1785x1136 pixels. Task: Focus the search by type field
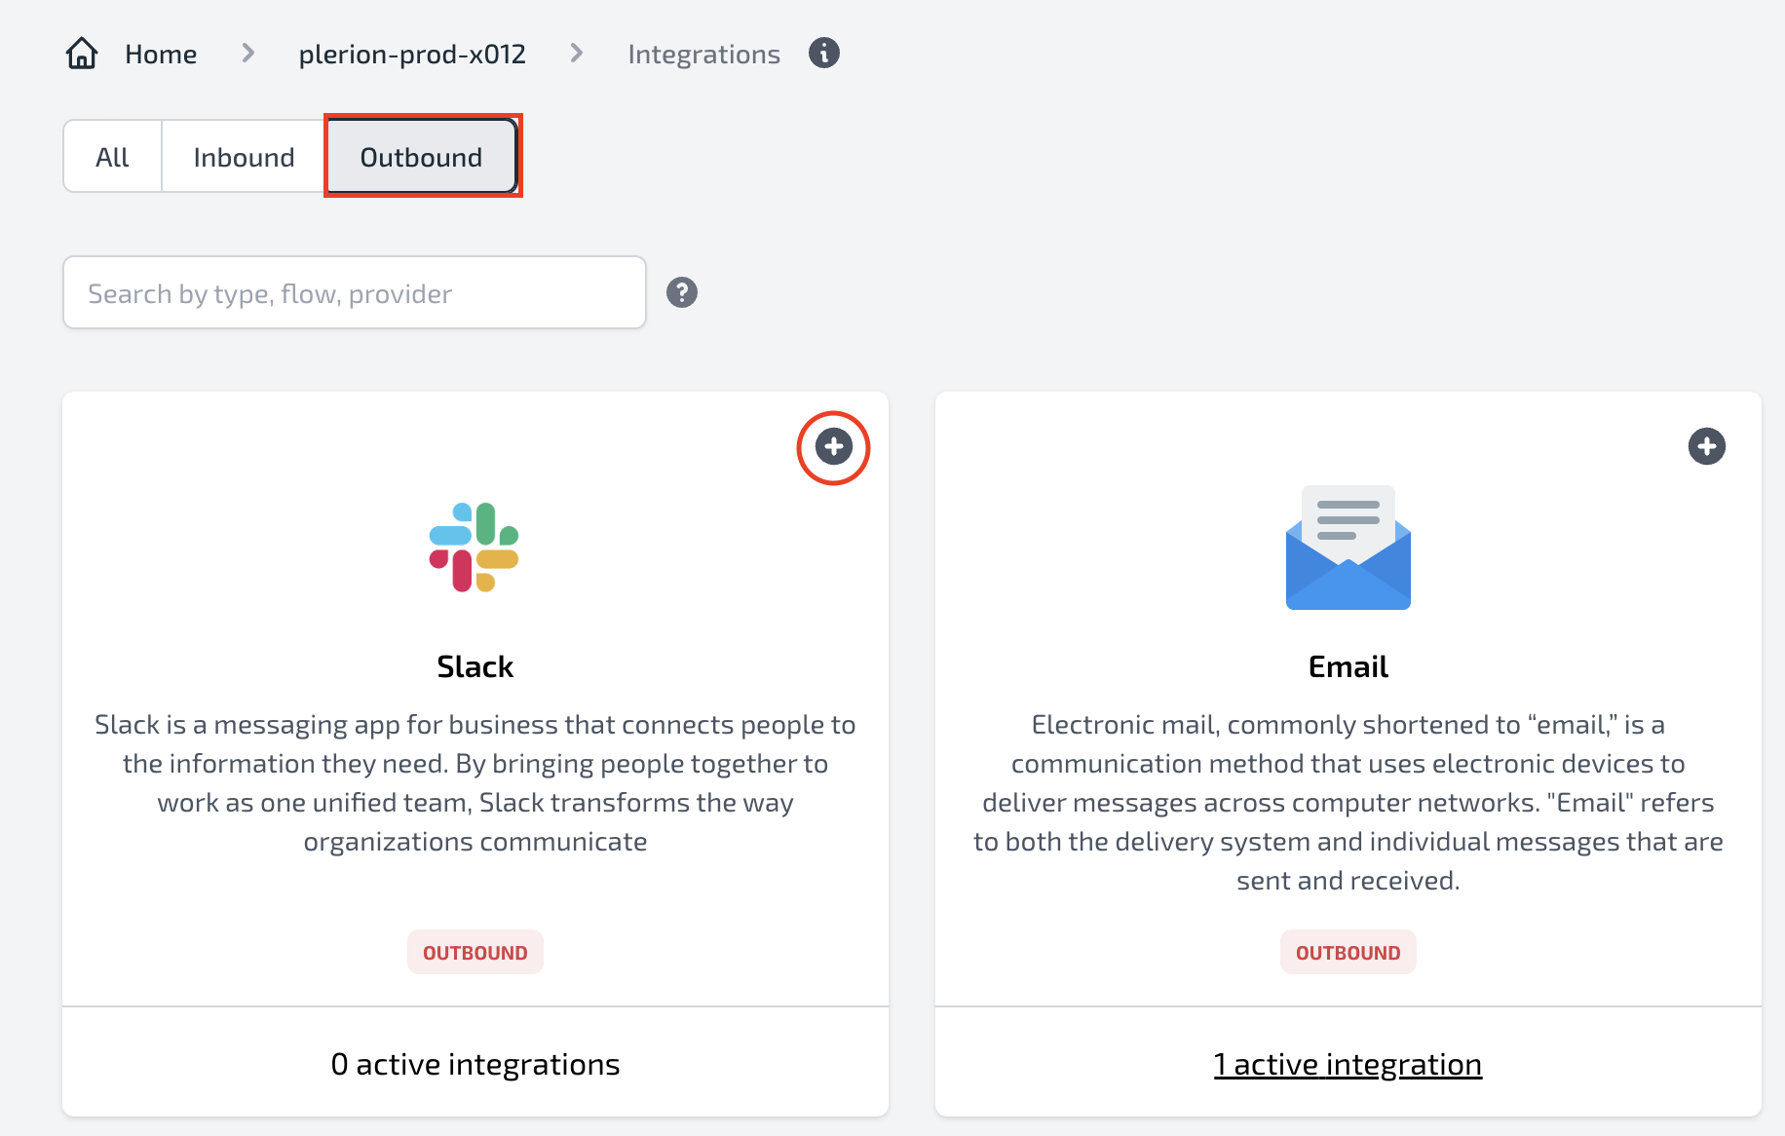(355, 292)
